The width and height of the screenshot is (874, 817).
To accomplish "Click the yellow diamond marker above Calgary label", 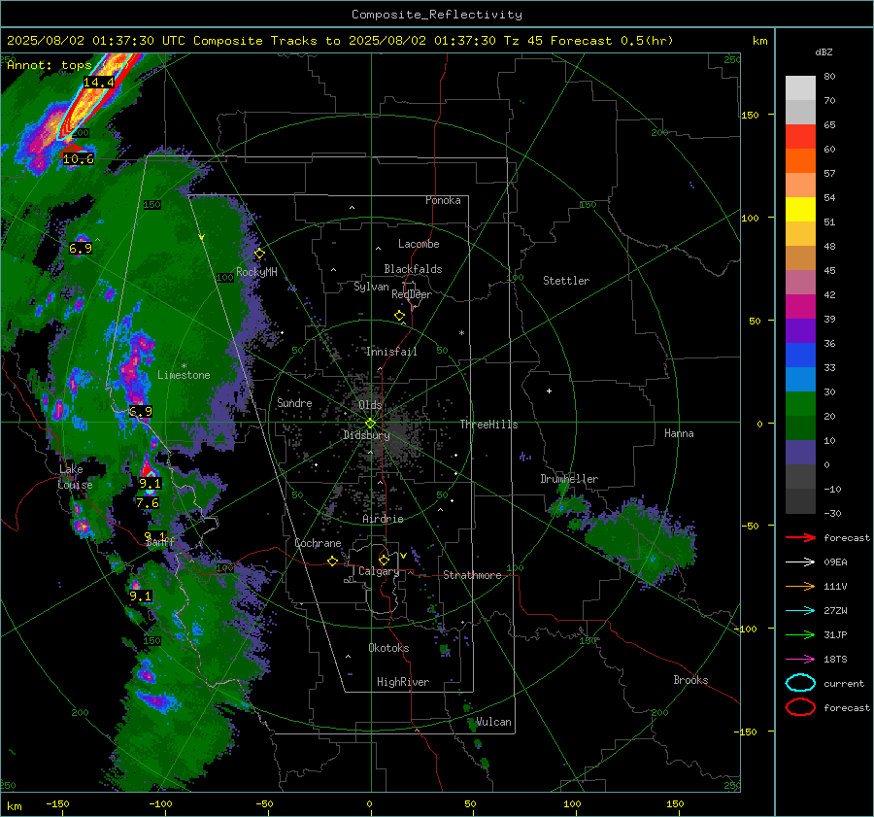I will click(x=384, y=560).
